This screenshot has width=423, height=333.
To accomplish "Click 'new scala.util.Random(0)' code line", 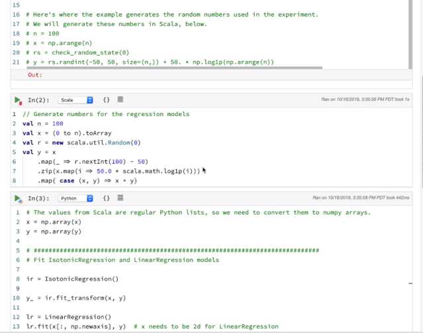I will 81,143.
